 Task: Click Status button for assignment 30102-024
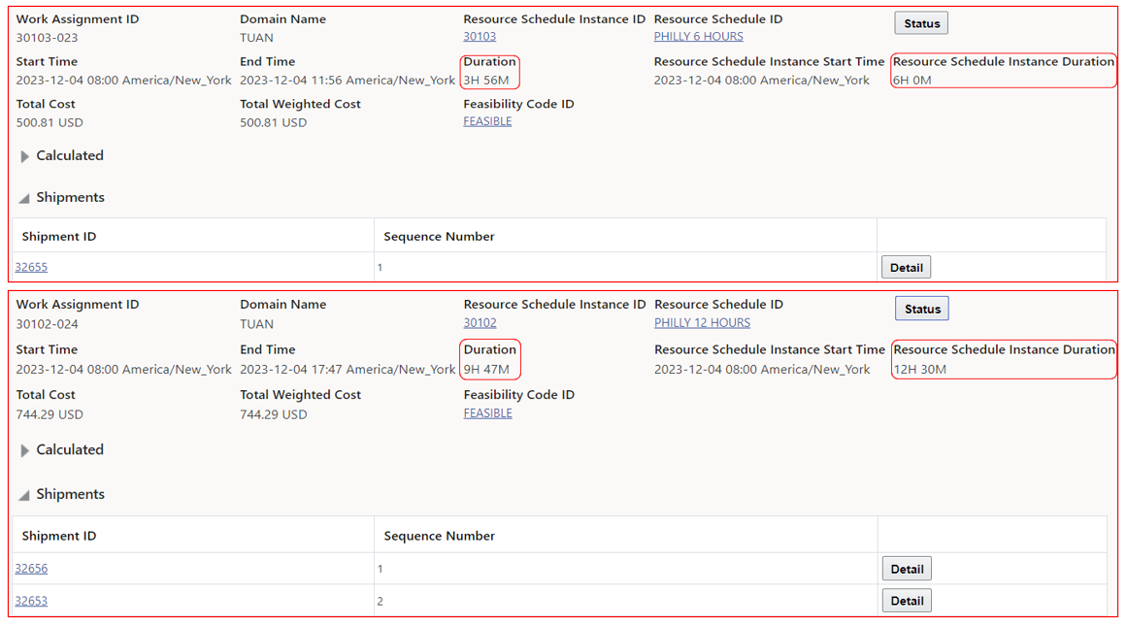pos(921,309)
